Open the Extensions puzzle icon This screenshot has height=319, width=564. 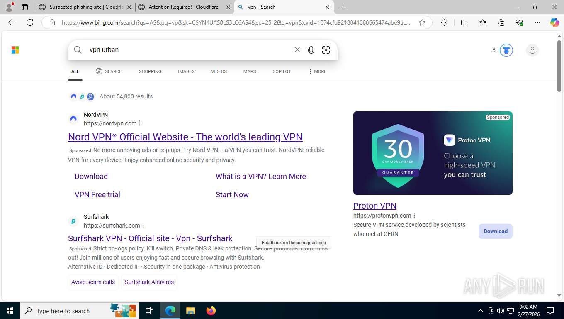click(444, 22)
